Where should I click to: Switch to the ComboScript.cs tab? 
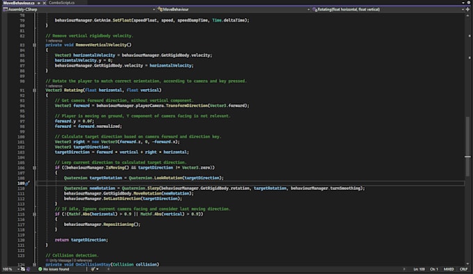[62, 3]
